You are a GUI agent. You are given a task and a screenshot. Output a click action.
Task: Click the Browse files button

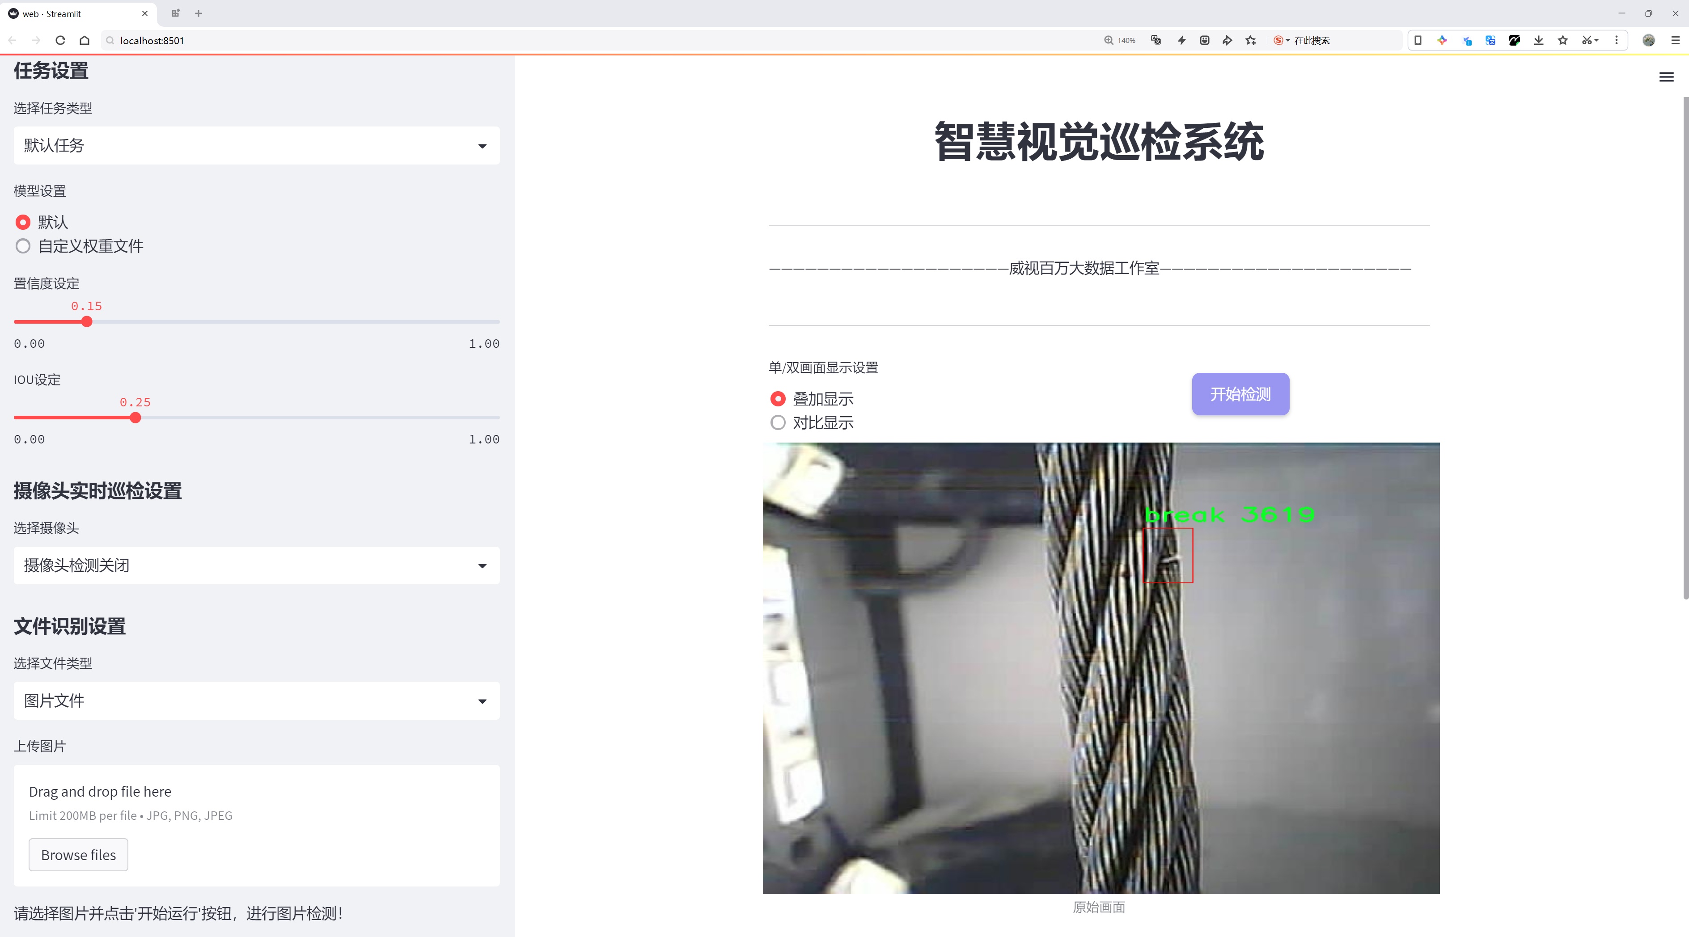pyautogui.click(x=78, y=855)
